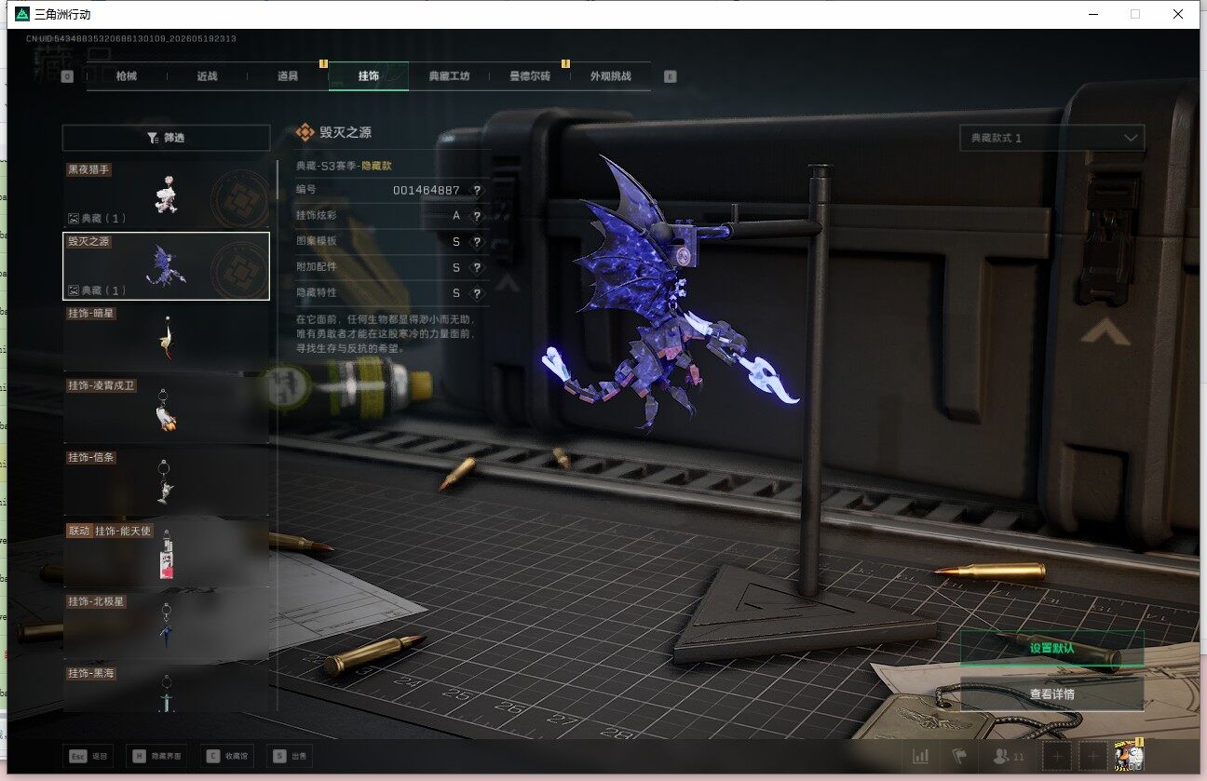Show the ? help for 隐藏特性
The height and width of the screenshot is (781, 1207).
coord(477,293)
